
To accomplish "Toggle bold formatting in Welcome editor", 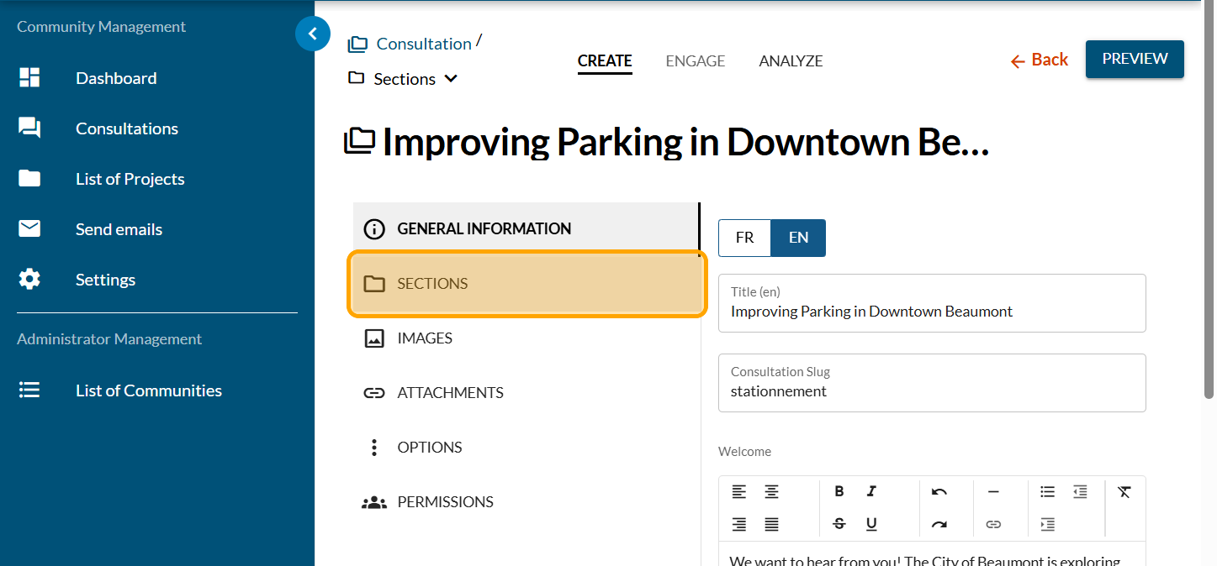I will [839, 492].
